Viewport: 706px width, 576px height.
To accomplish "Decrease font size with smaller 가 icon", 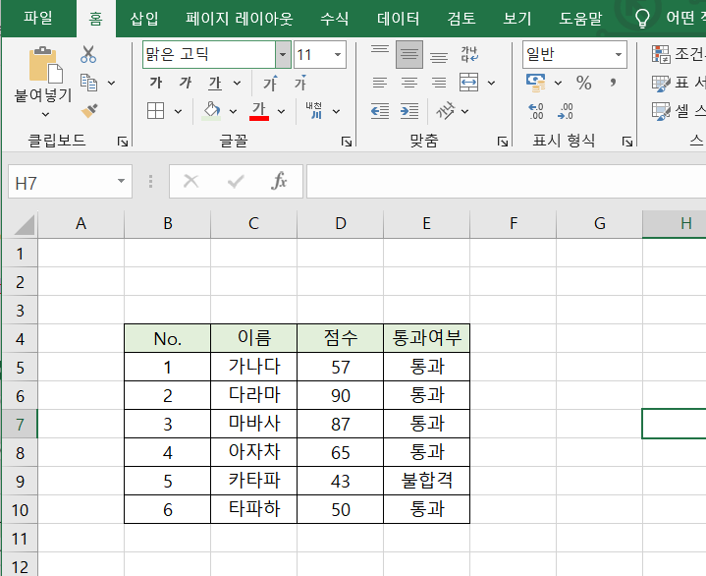I will [300, 83].
